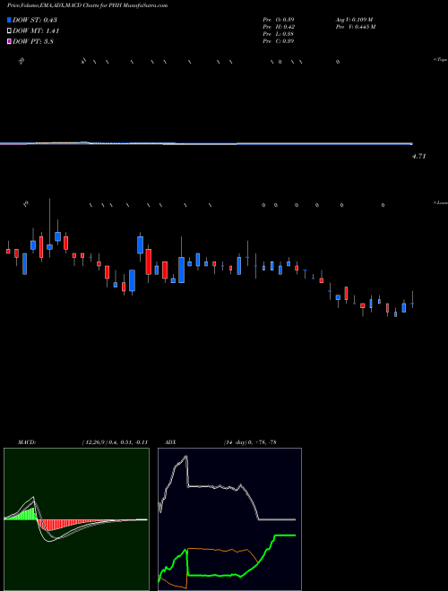448x591 pixels.
Task: Select the 'DOW ST: 0.43' legend text
Action: 35,20
